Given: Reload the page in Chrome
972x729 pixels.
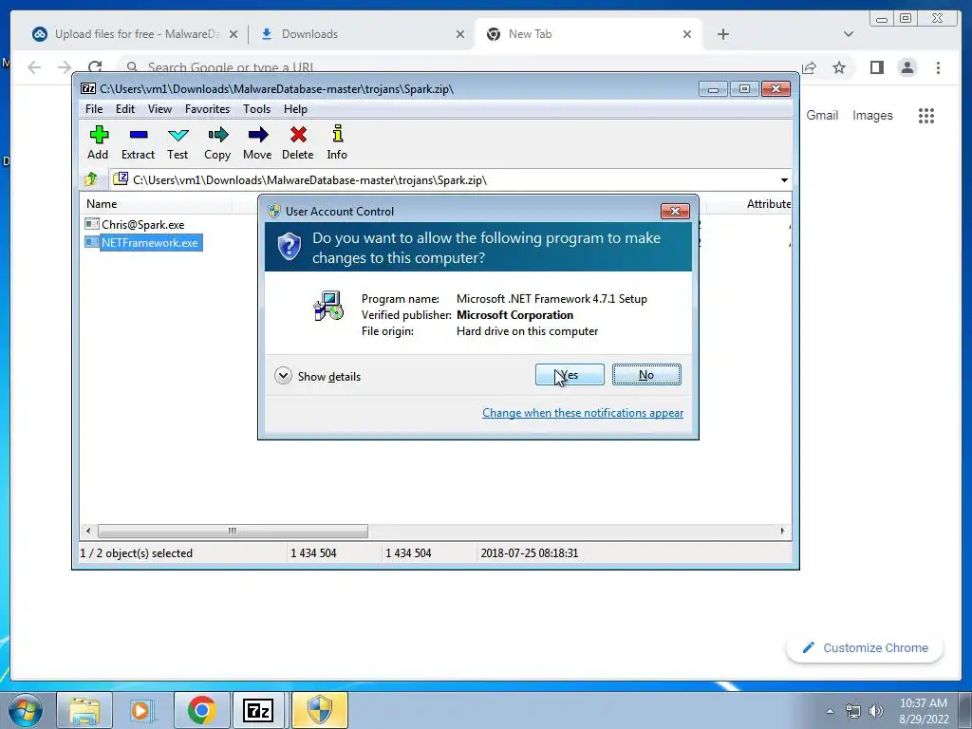Looking at the screenshot, I should (95, 67).
